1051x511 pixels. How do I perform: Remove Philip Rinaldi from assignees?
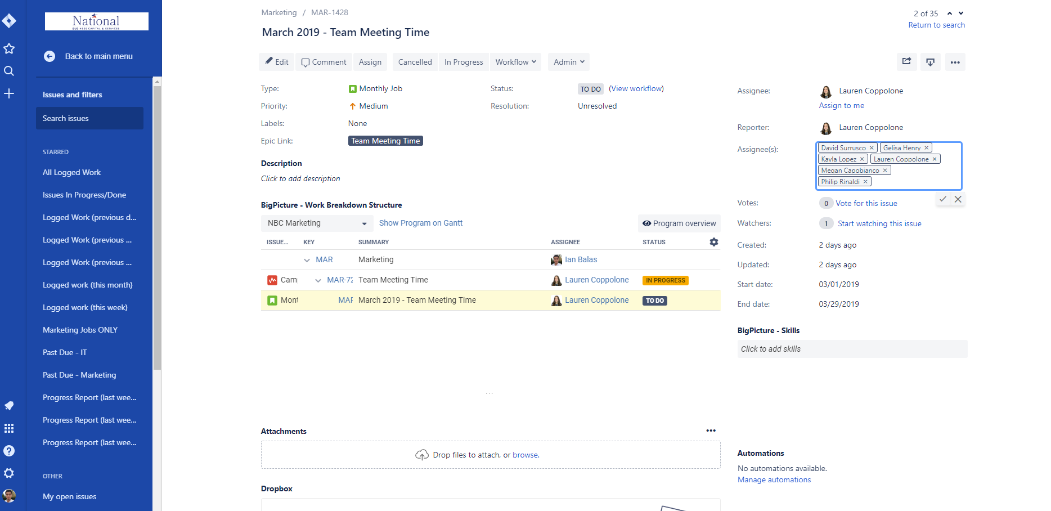point(865,182)
